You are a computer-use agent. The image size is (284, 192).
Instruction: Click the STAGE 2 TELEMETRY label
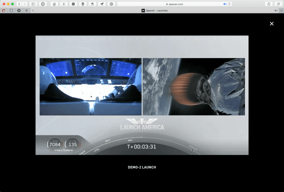click(x=64, y=150)
